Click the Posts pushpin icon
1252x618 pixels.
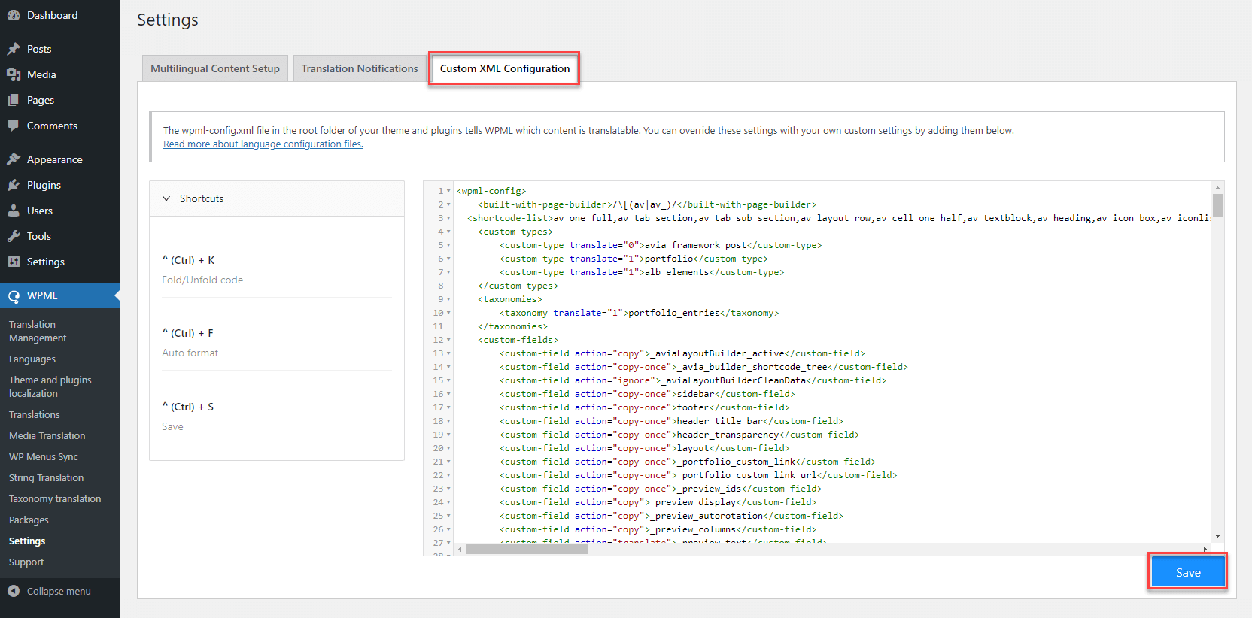pyautogui.click(x=14, y=49)
